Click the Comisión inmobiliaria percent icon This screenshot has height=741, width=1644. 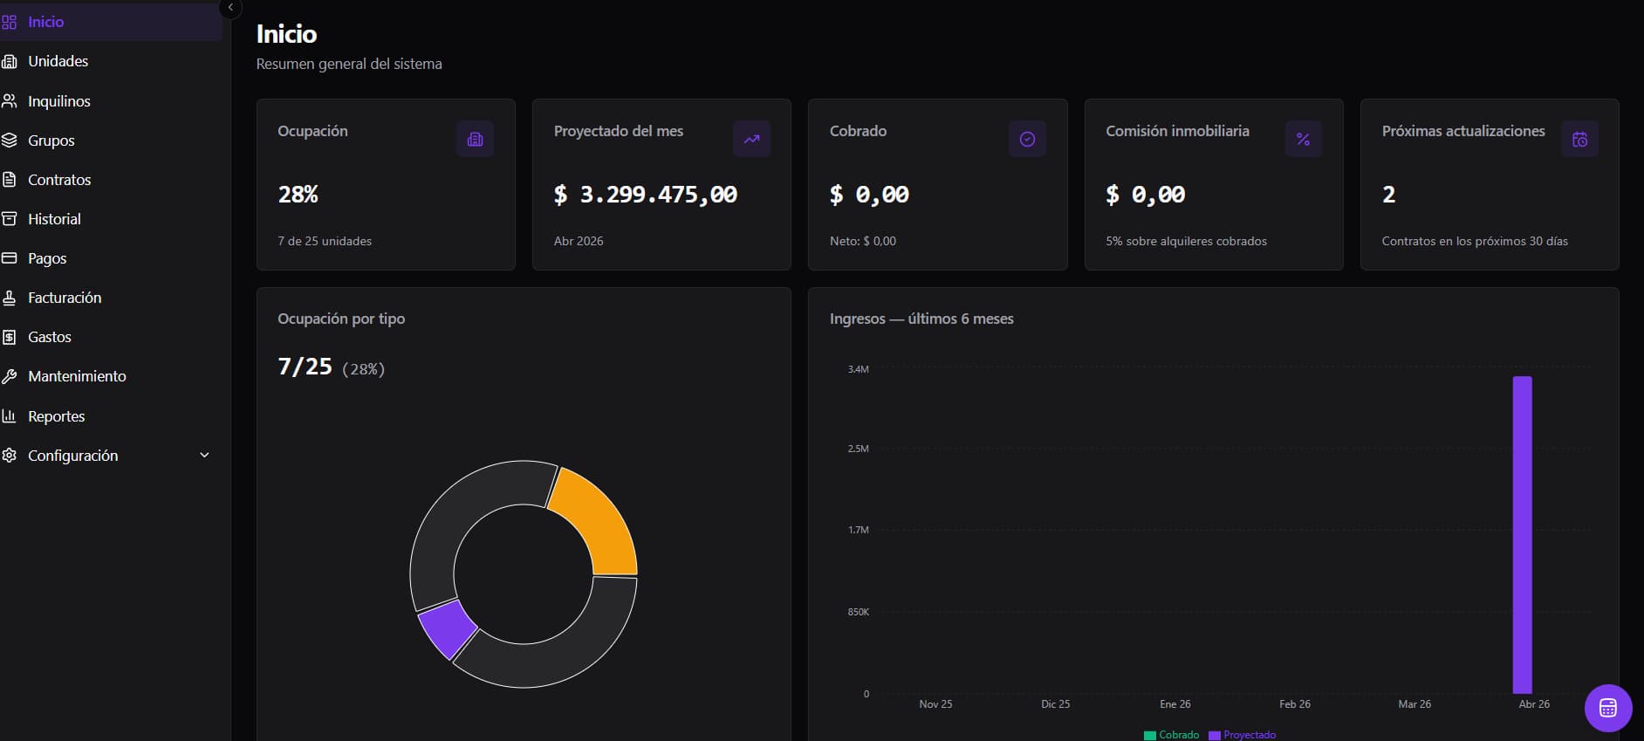[1303, 139]
